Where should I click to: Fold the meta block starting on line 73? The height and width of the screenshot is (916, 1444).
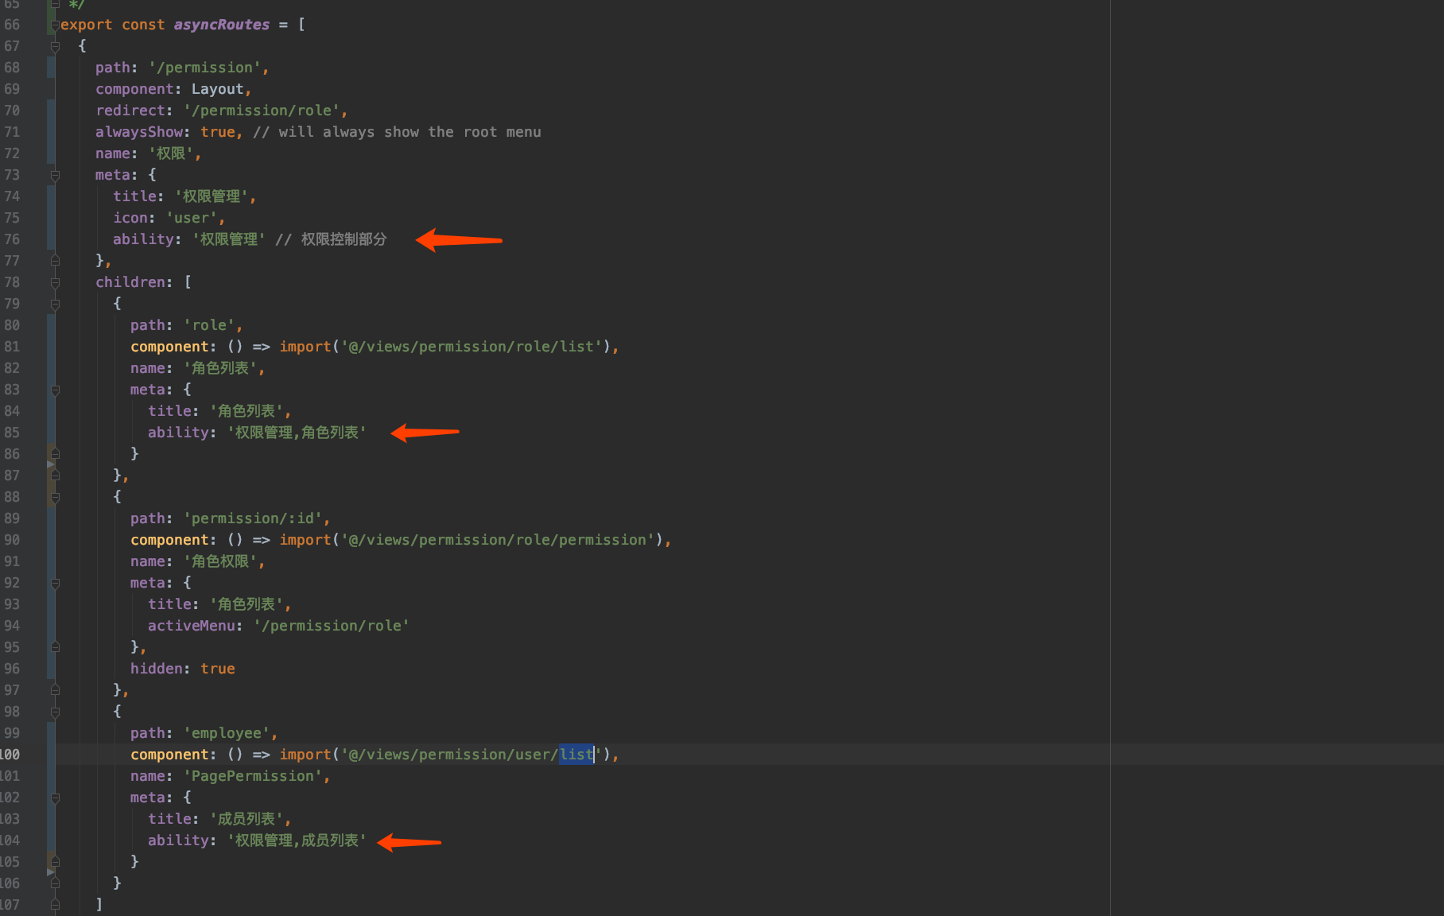[55, 176]
